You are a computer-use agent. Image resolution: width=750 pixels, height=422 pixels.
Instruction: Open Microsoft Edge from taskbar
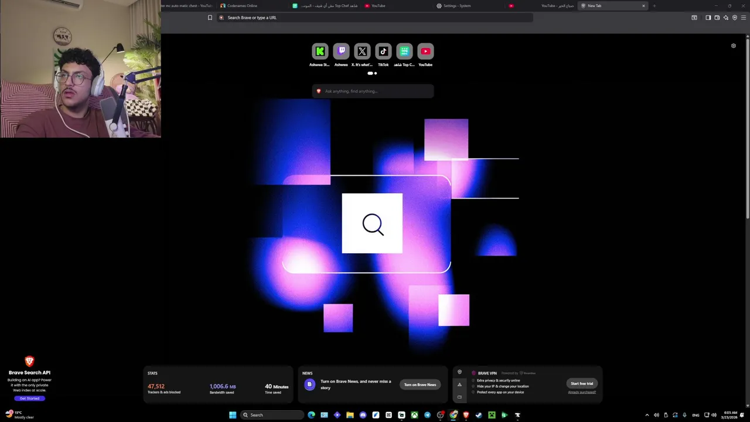pos(311,415)
